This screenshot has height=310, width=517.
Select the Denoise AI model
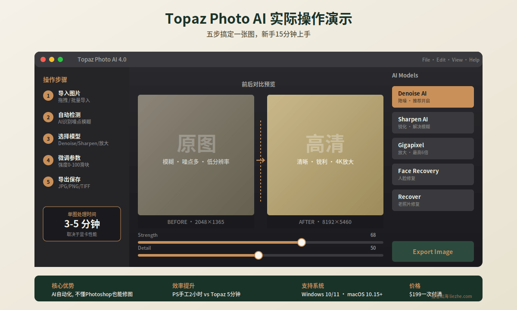click(433, 97)
